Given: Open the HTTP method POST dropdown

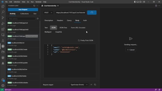Looking at the screenshot, I should pyautogui.click(x=48, y=13).
